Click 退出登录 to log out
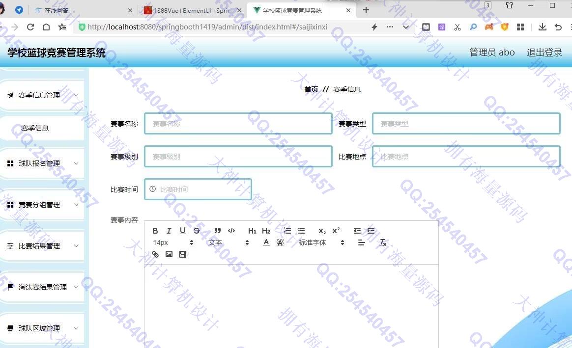This screenshot has height=348, width=572. pyautogui.click(x=544, y=53)
